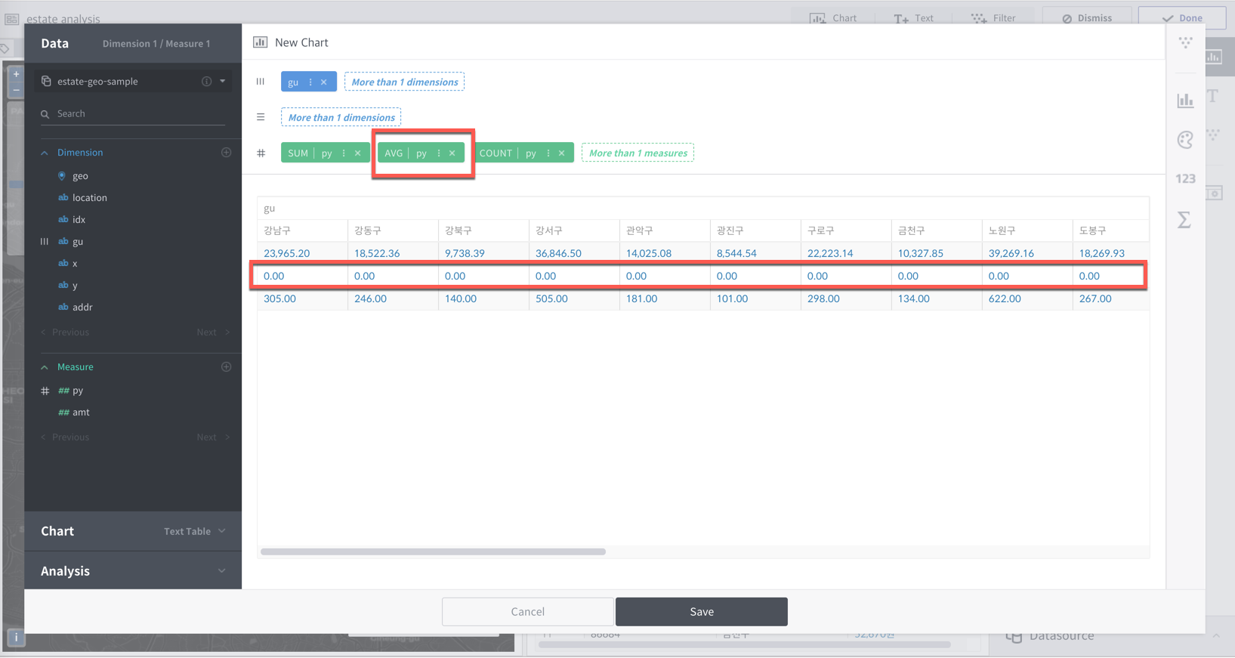The image size is (1235, 658).
Task: Select the idx dimension field
Action: [79, 219]
